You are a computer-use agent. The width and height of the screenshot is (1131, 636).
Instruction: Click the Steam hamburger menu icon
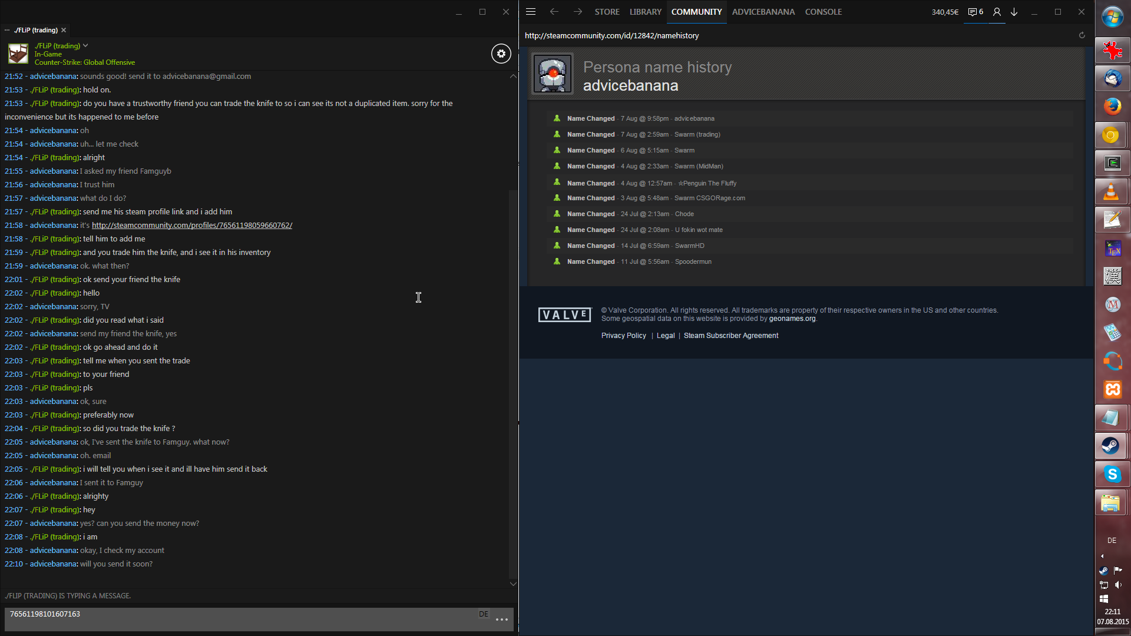click(530, 12)
